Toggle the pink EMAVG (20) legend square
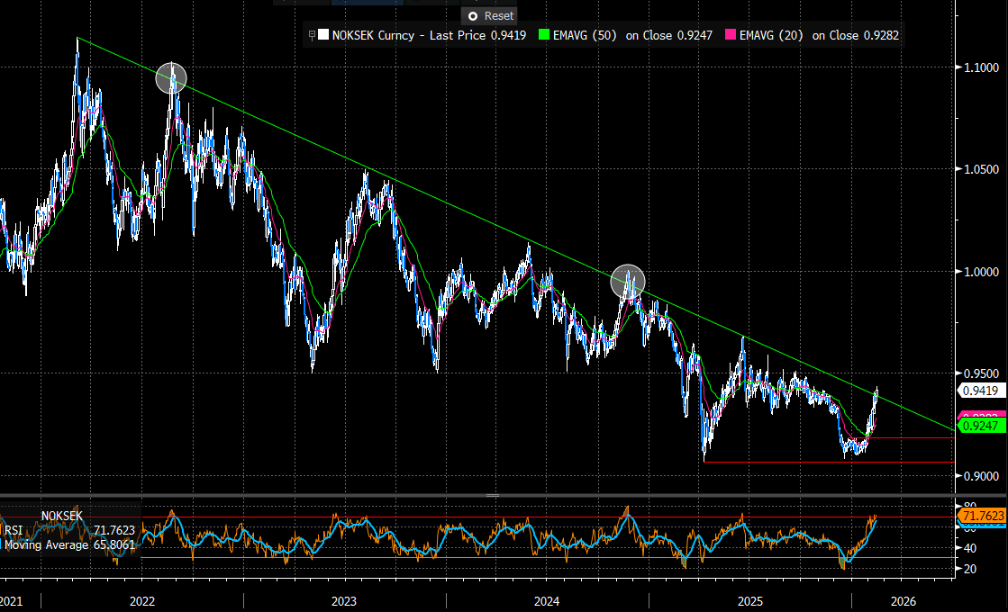 [x=730, y=35]
